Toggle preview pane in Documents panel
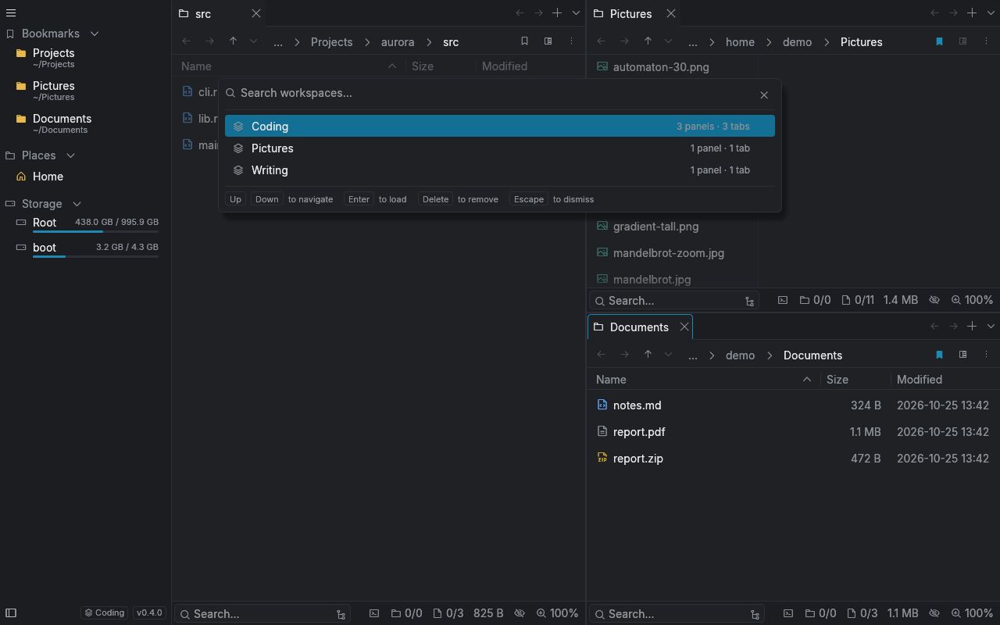1000x625 pixels. pyautogui.click(x=962, y=355)
